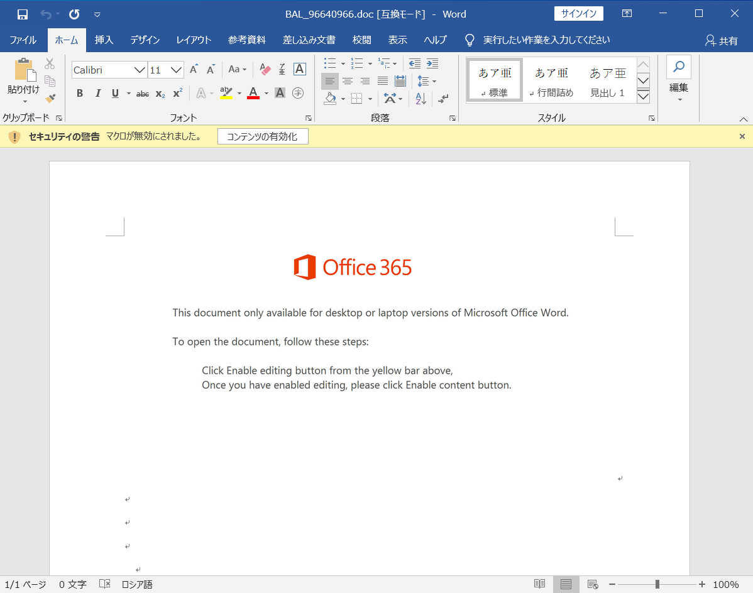Screen dimensions: 753x593
Task: Click the Enclose Characters icon
Action: (x=298, y=92)
